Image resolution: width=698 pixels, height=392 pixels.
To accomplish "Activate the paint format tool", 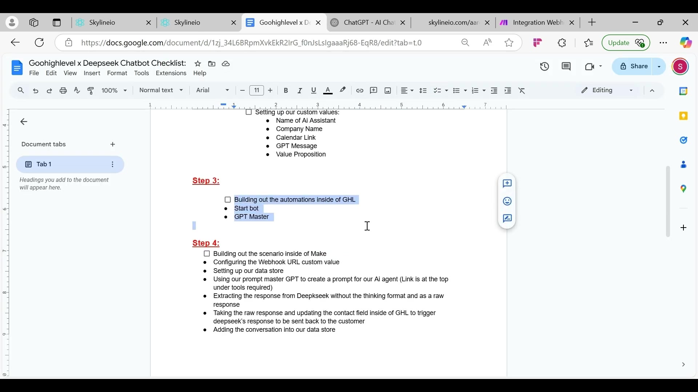I will pos(91,91).
